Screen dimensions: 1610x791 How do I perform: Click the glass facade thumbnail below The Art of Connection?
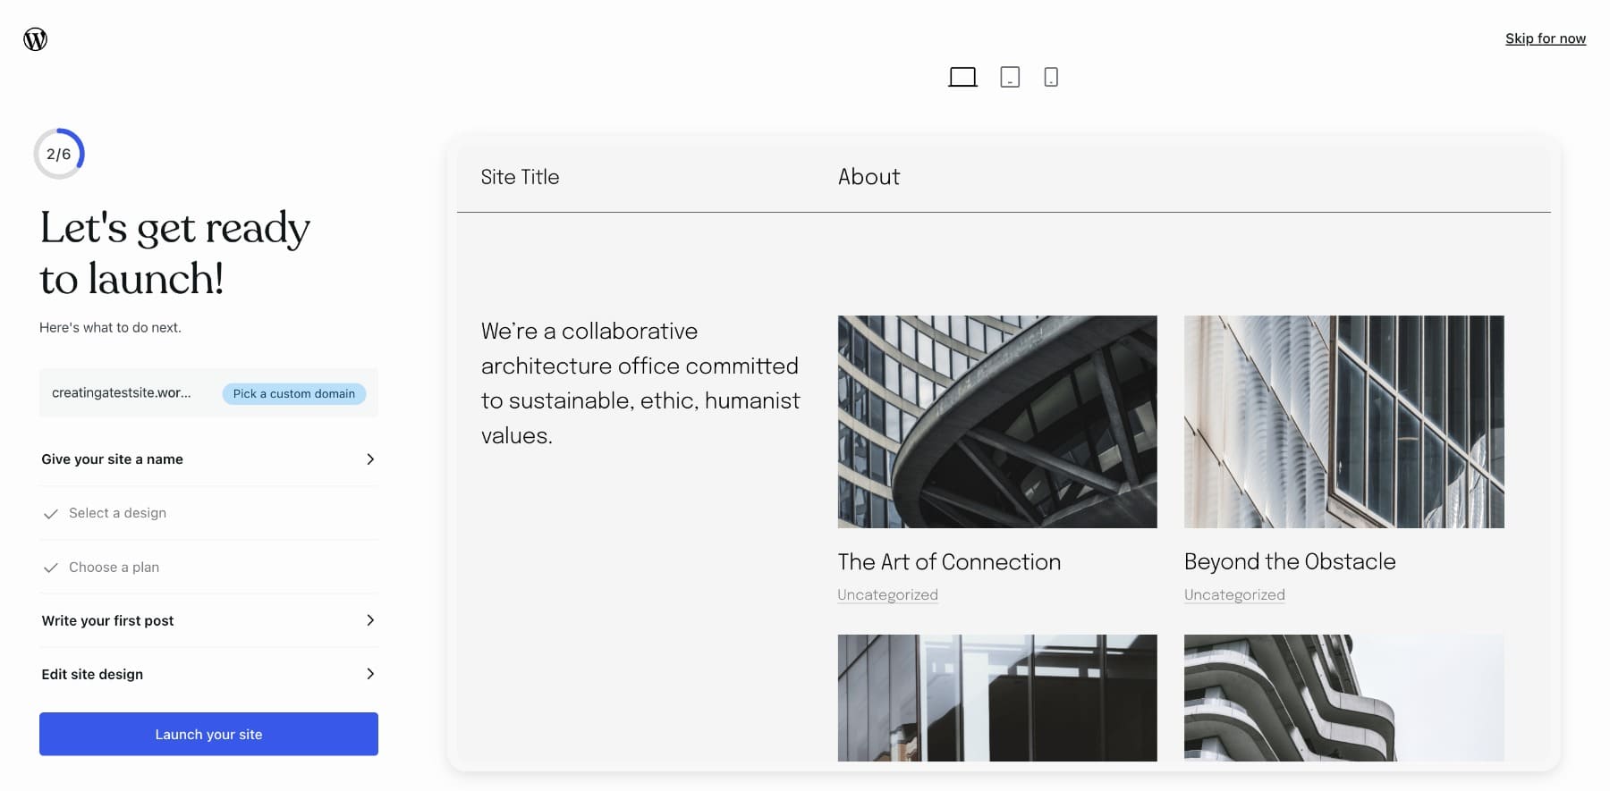tap(997, 698)
